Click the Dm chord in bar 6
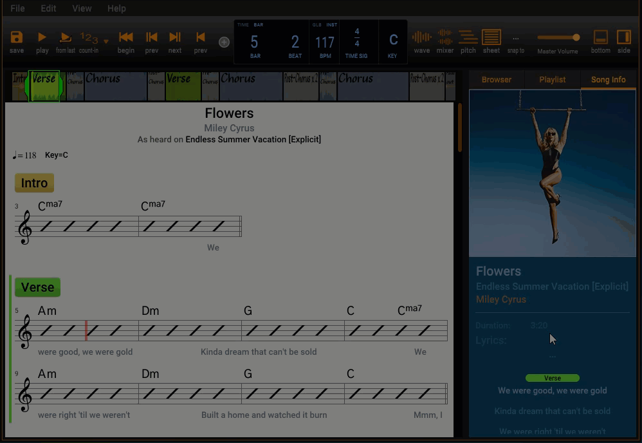The height and width of the screenshot is (443, 642). click(x=151, y=310)
